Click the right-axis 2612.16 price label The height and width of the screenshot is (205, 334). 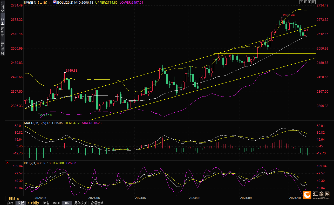pyautogui.click(x=323, y=34)
